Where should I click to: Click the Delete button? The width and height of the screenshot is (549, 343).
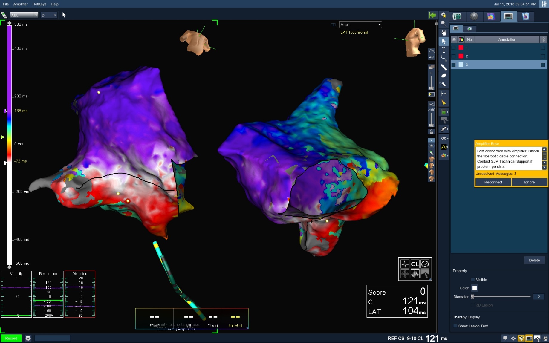click(x=534, y=260)
